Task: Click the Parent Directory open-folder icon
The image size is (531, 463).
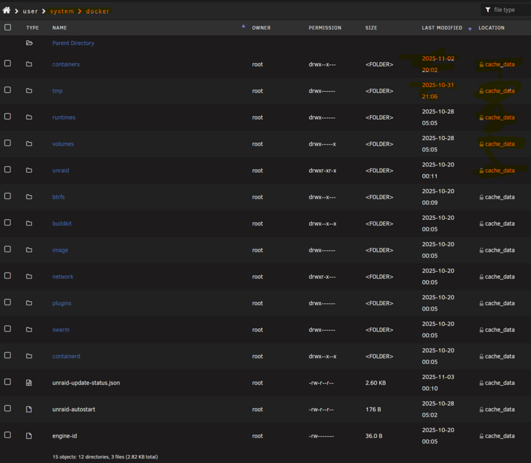Action: click(x=29, y=43)
